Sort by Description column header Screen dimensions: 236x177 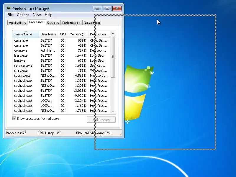pyautogui.click(x=99, y=34)
